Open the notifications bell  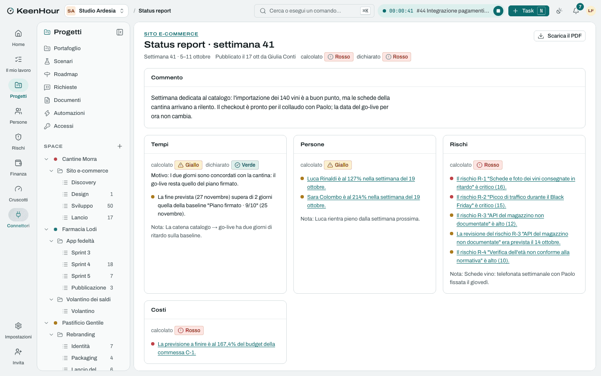pos(576,11)
